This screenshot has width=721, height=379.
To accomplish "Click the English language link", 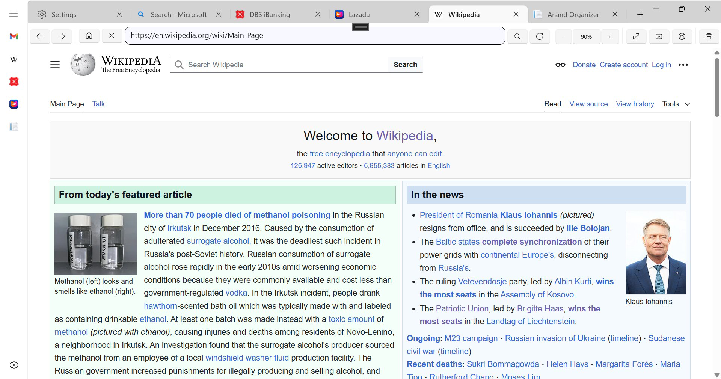I will pos(439,166).
